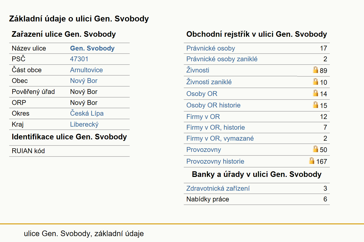Show Firmy v OR, vymazané entries
The image size is (364, 242).
[220, 138]
